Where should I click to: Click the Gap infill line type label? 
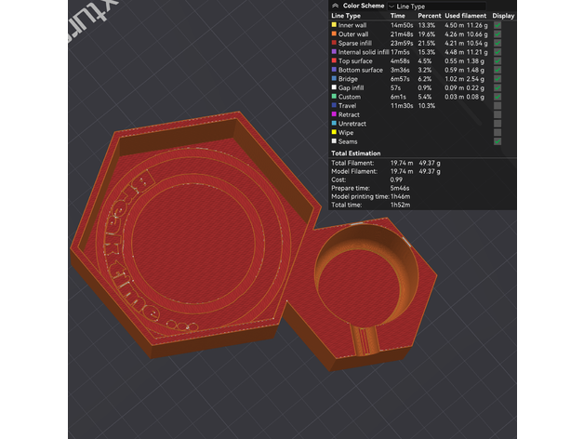(x=352, y=88)
